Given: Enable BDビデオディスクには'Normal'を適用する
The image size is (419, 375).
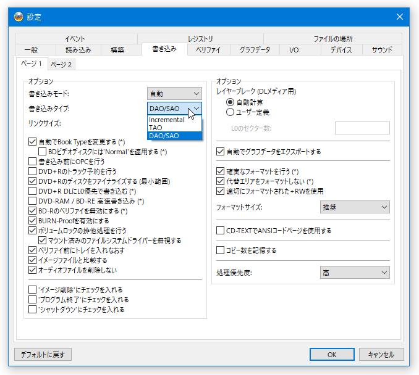Looking at the screenshot, I should click(42, 152).
